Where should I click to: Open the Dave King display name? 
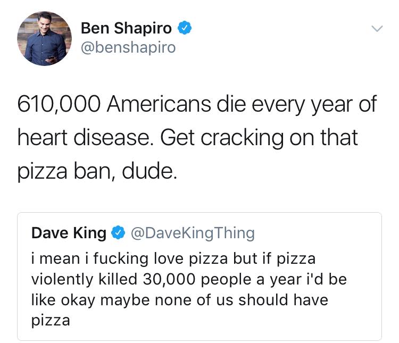point(69,233)
